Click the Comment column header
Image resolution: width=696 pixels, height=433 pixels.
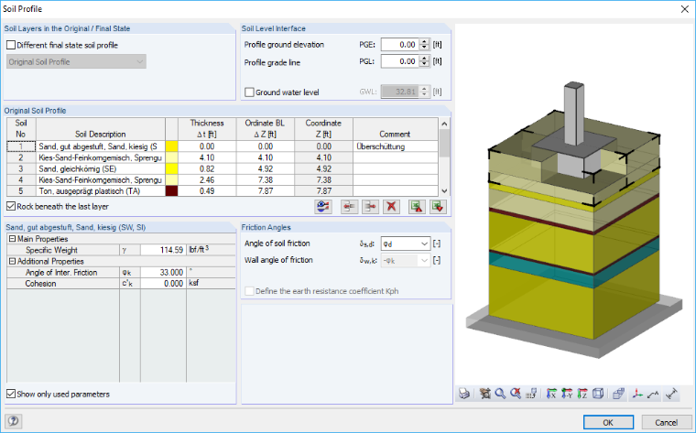tap(396, 129)
